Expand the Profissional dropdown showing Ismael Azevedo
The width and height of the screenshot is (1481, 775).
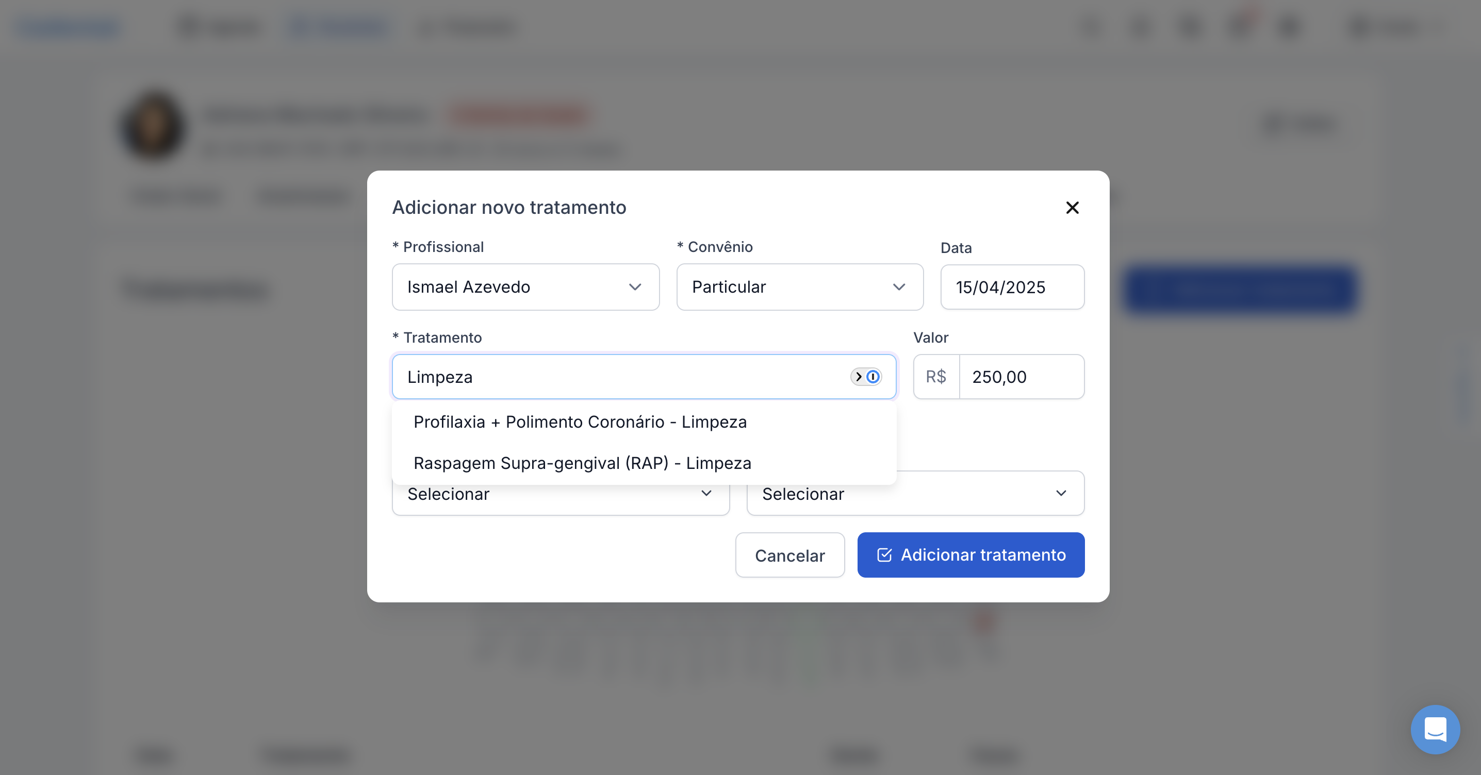click(525, 287)
